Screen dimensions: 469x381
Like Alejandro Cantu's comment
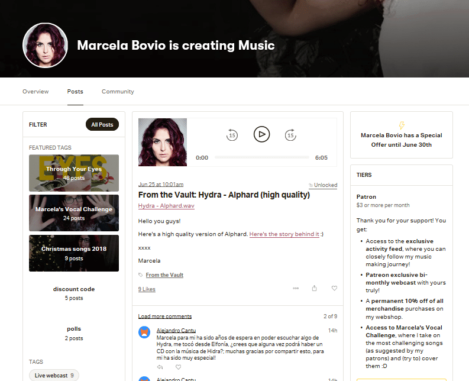coord(178,367)
